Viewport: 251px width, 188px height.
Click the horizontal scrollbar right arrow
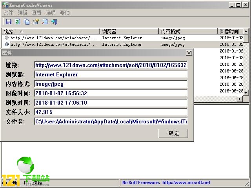tap(240, 99)
